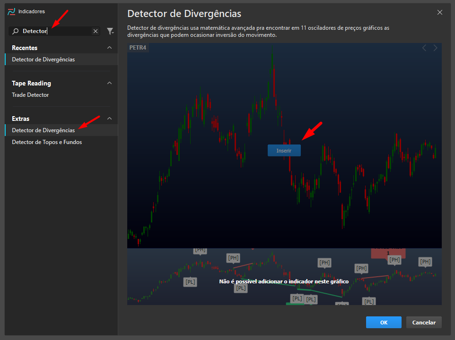455x340 pixels.
Task: Select Detector de Topos e Fundos
Action: pyautogui.click(x=61, y=142)
